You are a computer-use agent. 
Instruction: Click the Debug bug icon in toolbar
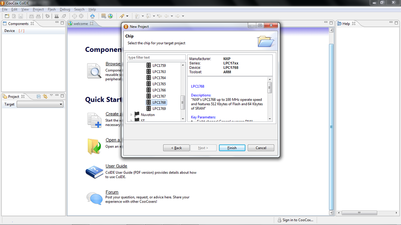coord(47,16)
